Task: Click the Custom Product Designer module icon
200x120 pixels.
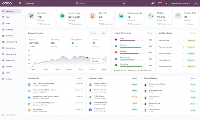Action: (145, 85)
